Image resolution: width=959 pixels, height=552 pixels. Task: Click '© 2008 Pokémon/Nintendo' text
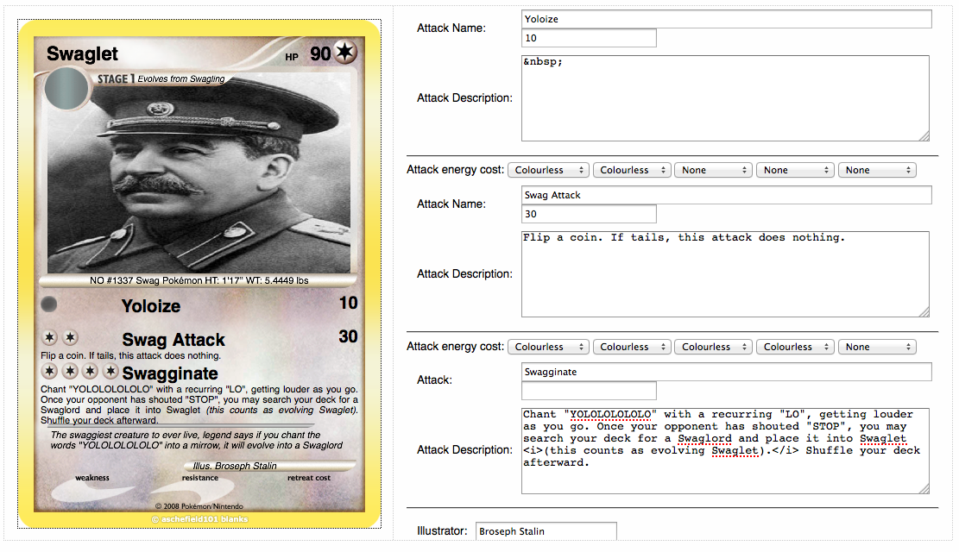pos(199,506)
